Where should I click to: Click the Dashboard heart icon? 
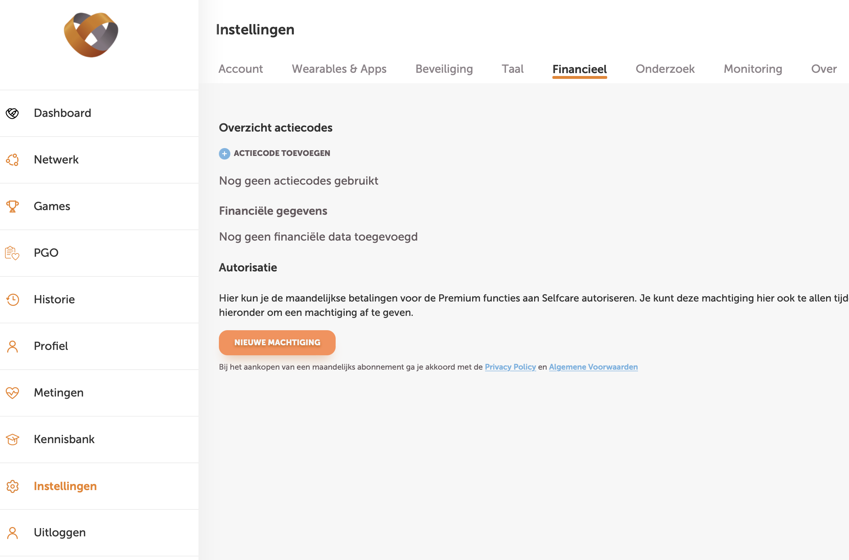click(x=12, y=113)
